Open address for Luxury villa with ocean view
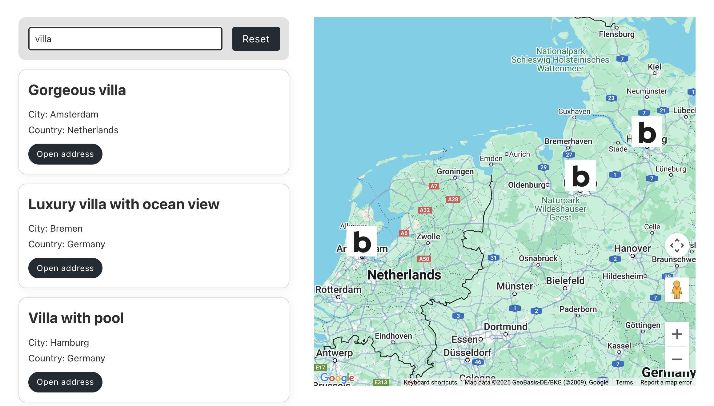The height and width of the screenshot is (406, 714). [x=65, y=268]
